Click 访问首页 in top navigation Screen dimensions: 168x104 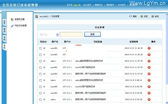click(x=122, y=5)
